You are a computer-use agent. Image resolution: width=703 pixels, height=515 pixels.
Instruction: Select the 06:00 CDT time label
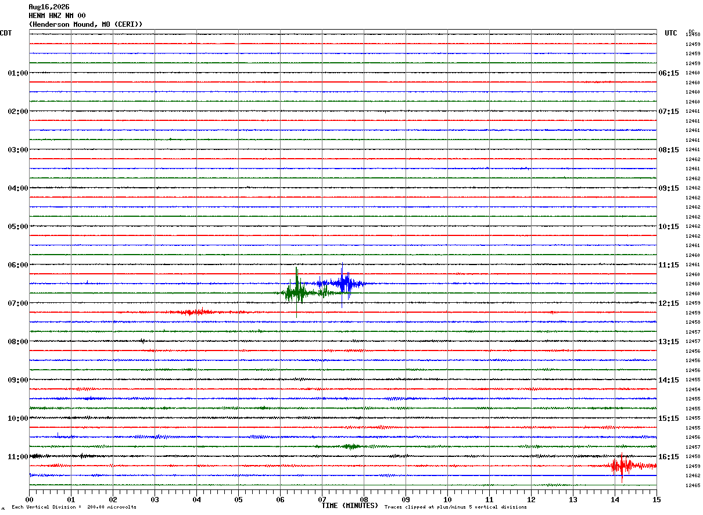(x=18, y=265)
